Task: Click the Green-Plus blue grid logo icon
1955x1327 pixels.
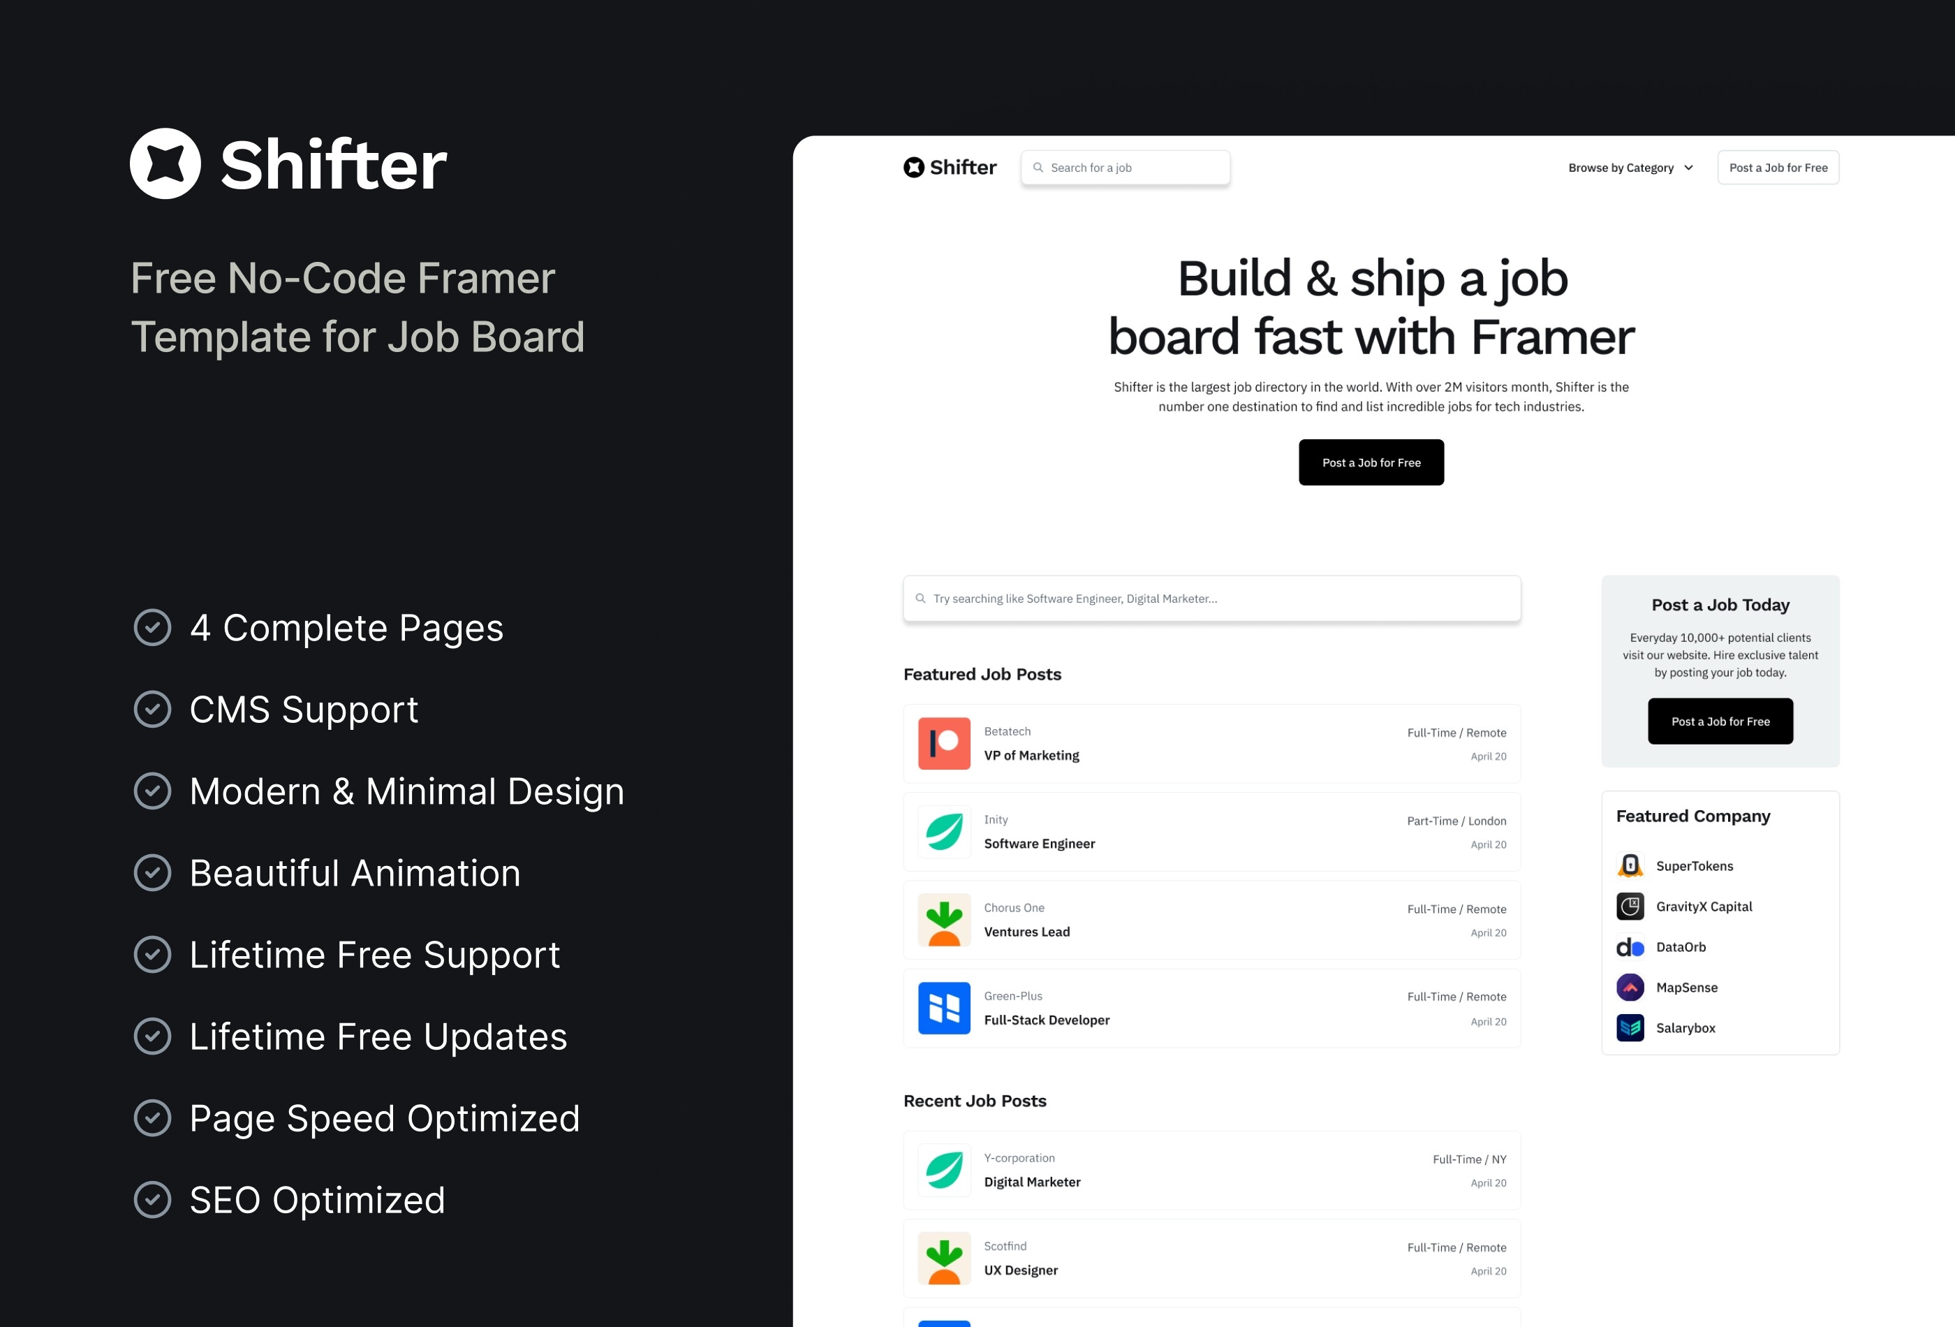Action: tap(943, 1009)
